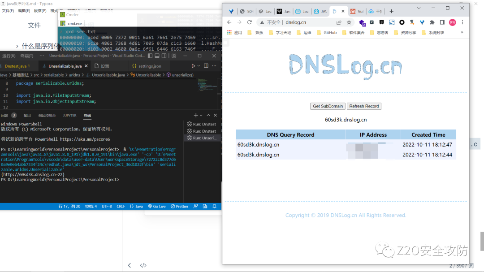Collapse the Typora sidebar with left arrow
The height and width of the screenshot is (272, 484).
130,265
